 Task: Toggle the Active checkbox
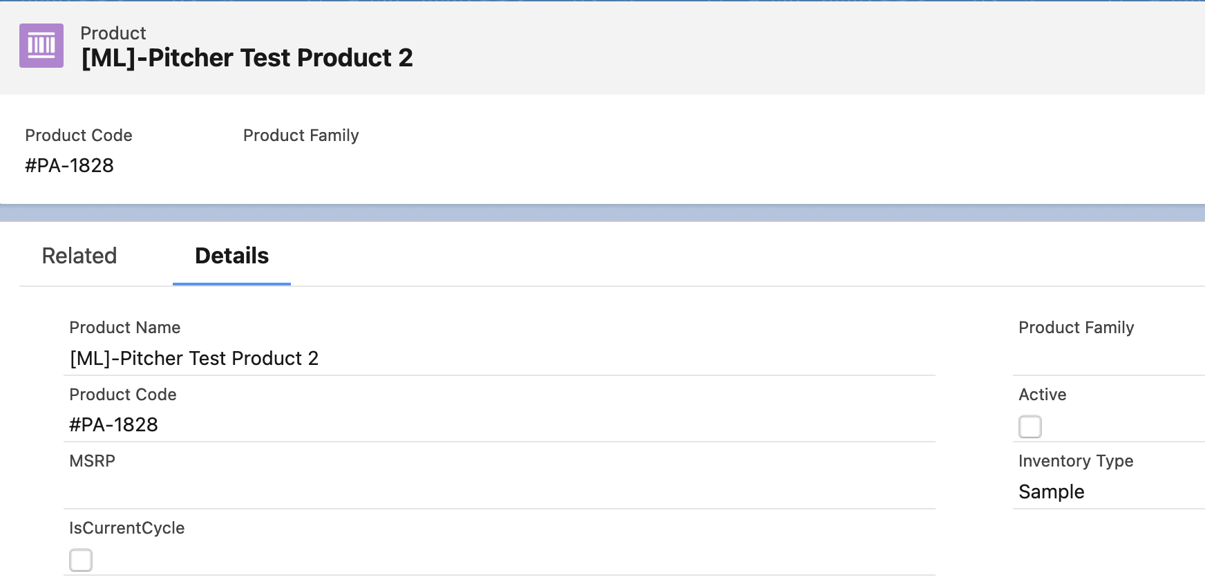1030,426
